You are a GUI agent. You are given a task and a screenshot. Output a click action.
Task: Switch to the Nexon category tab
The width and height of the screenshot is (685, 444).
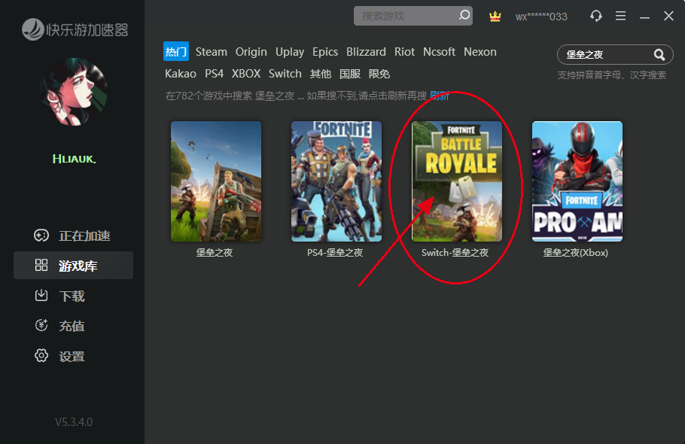point(480,52)
